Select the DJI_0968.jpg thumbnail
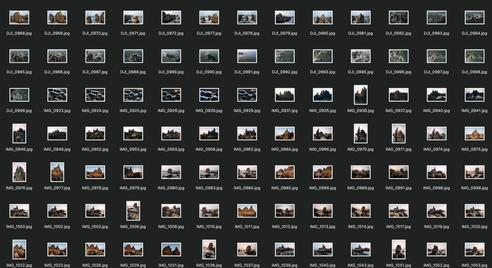This screenshot has width=492, height=268. [19, 18]
